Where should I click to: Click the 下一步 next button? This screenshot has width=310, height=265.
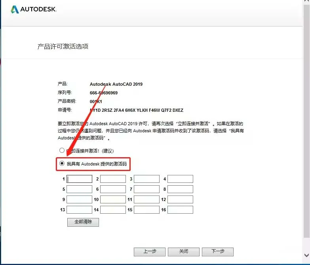click(218, 252)
